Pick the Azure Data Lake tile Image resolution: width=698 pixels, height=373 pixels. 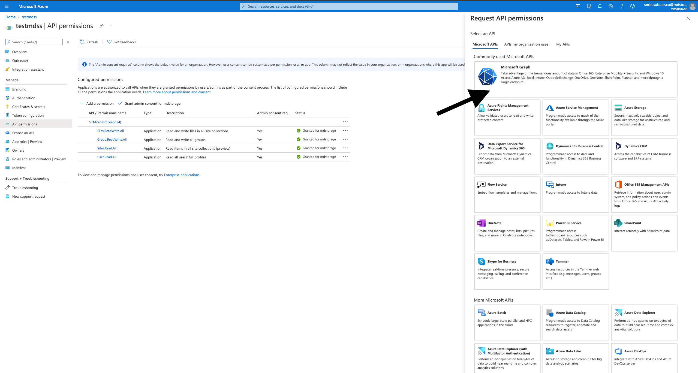[576, 358]
